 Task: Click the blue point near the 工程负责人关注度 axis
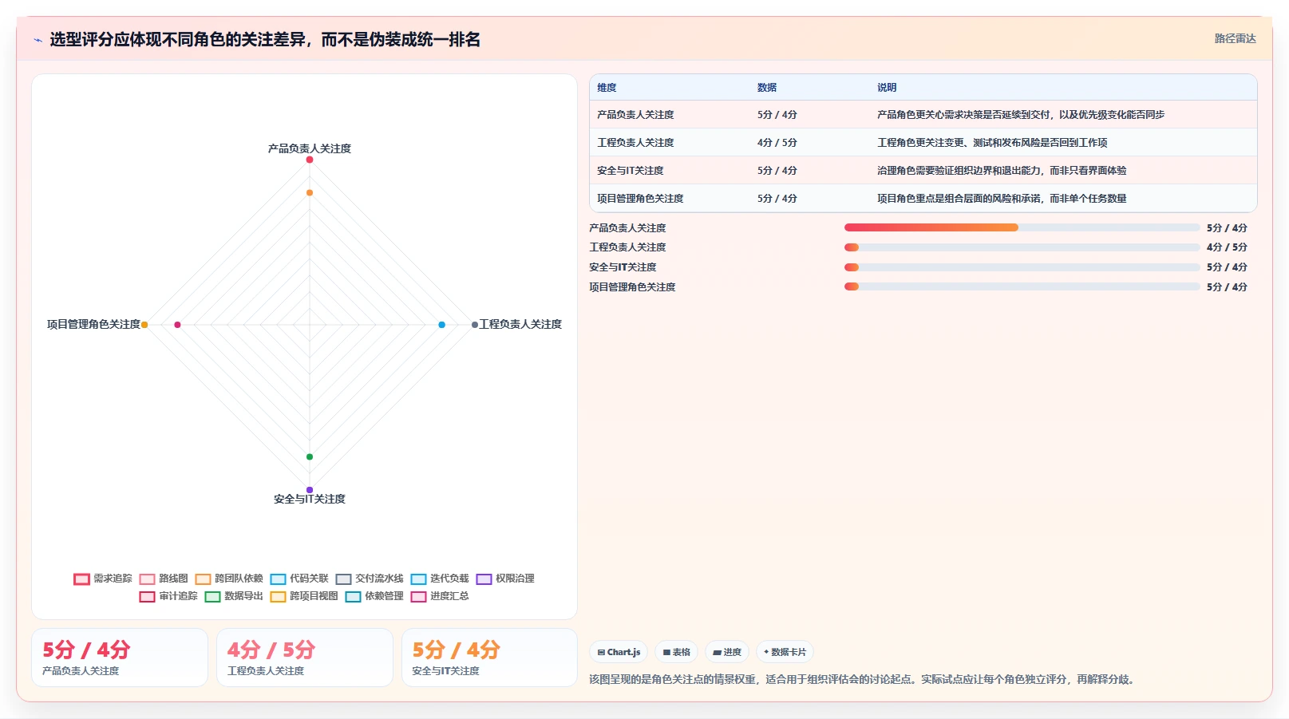441,325
